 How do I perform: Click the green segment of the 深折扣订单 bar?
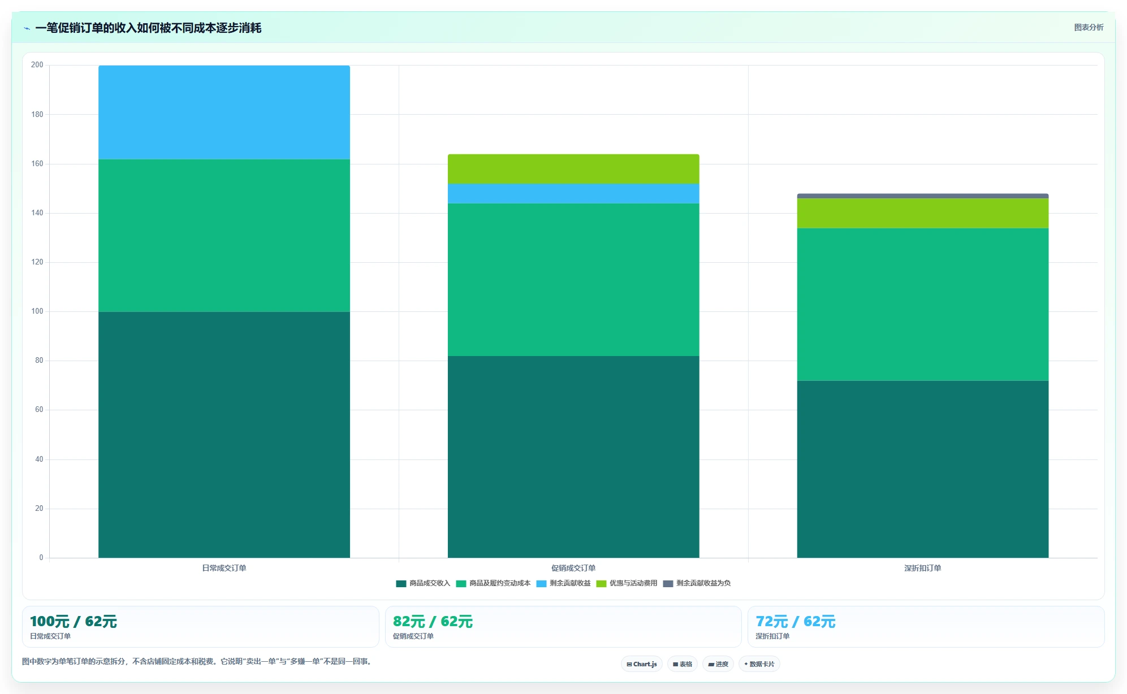coord(923,305)
